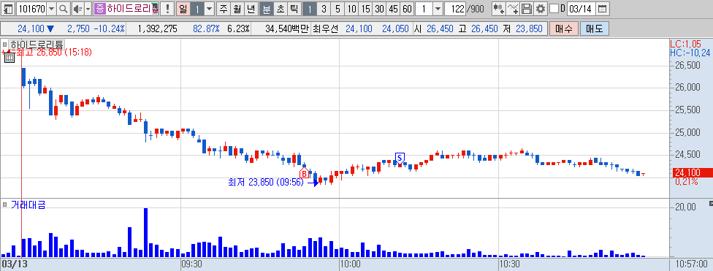Viewport: 713px width, 271px height.
Task: Click the red 24,100 current price tag
Action: coord(694,173)
